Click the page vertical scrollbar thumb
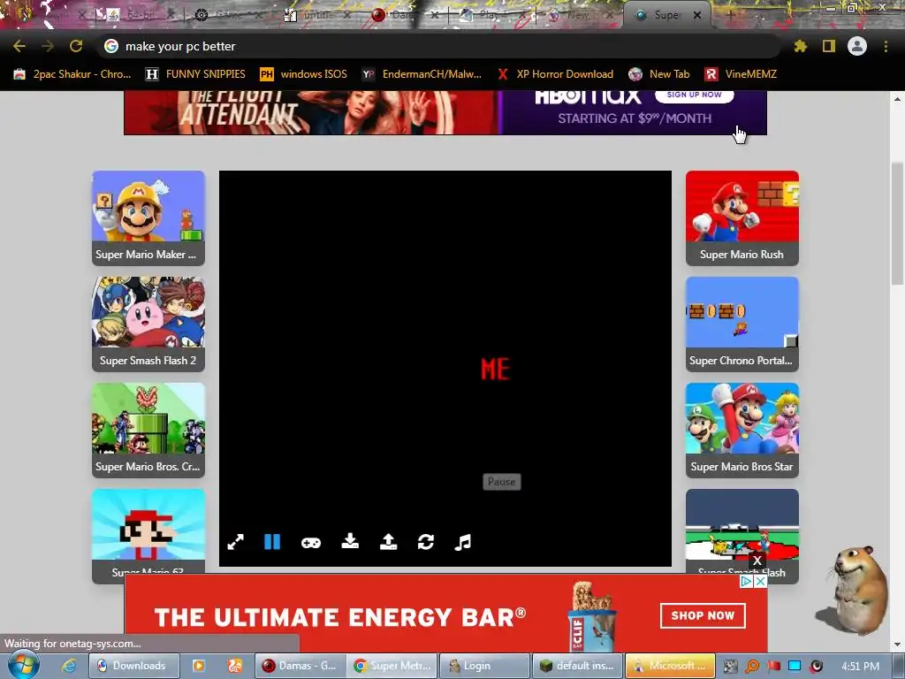Screen dimensions: 905x679 point(898,224)
